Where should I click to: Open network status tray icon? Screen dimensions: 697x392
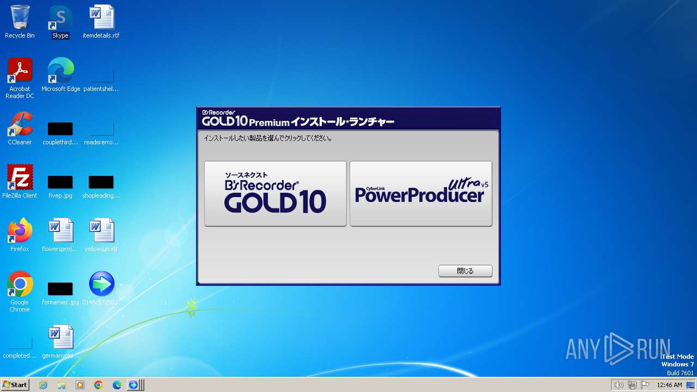(x=632, y=385)
